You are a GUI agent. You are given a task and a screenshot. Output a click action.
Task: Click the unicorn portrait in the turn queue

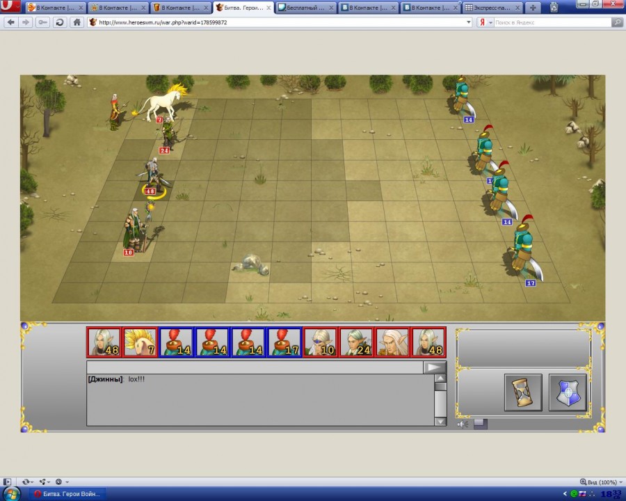pyautogui.click(x=140, y=342)
